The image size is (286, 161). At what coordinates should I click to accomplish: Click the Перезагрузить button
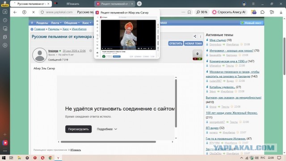tap(79, 129)
